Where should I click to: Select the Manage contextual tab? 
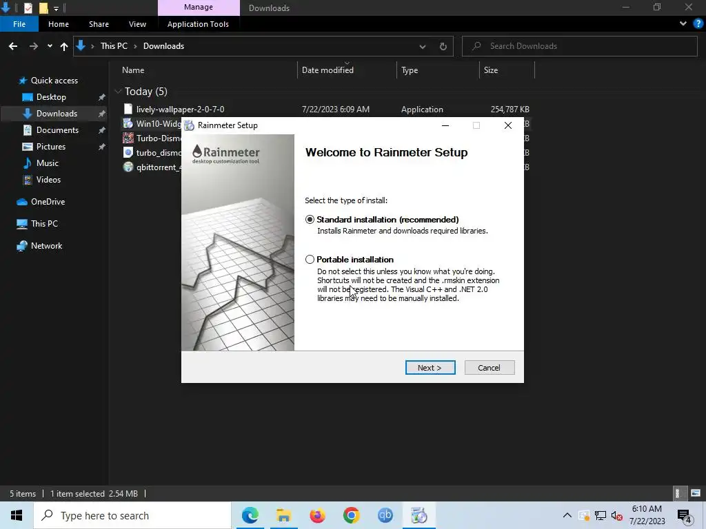coord(199,8)
